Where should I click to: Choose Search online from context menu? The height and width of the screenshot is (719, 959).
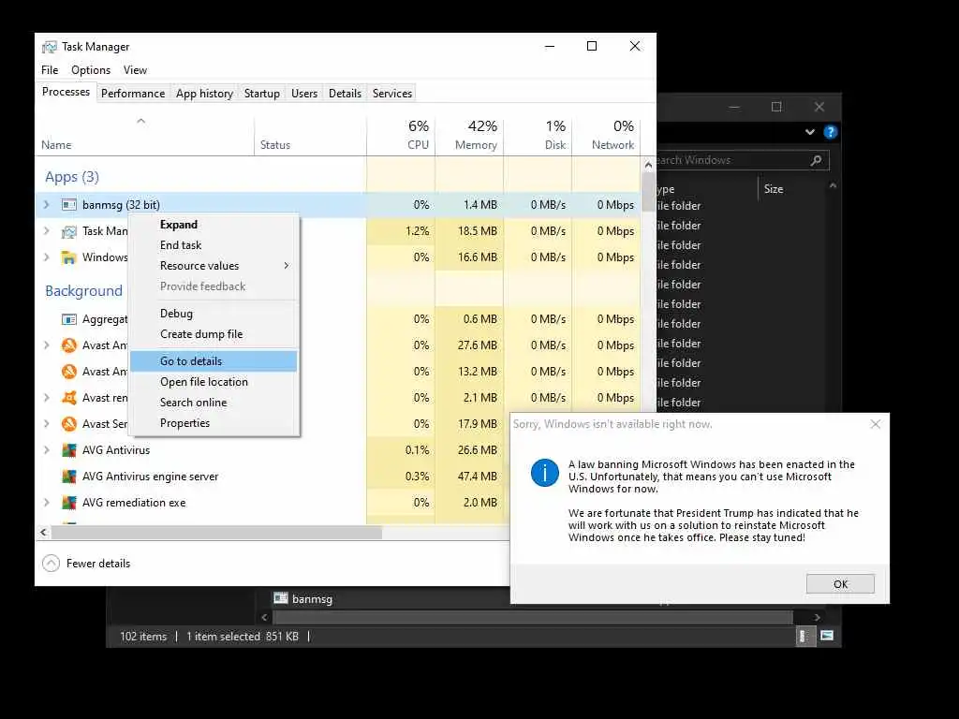click(x=214, y=403)
